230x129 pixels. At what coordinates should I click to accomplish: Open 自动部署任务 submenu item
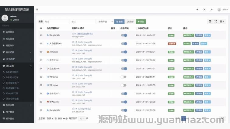tap(12, 88)
